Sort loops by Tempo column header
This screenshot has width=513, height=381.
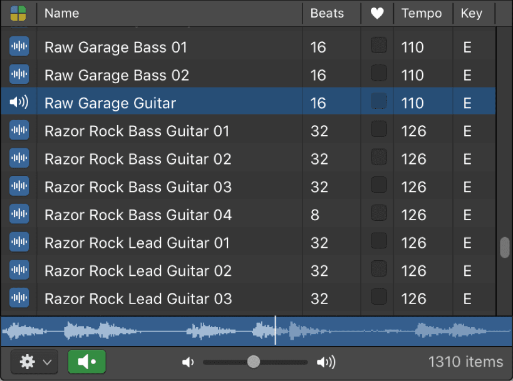pos(422,13)
